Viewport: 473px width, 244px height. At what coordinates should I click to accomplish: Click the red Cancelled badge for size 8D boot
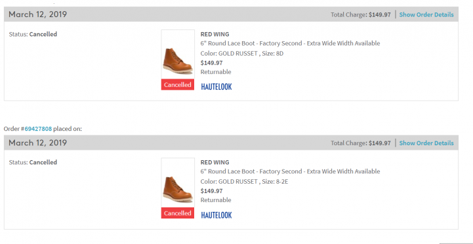click(178, 84)
